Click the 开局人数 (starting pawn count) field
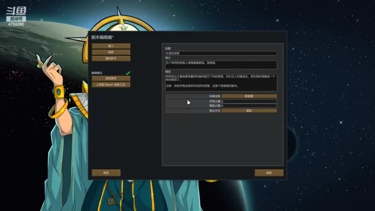 249,101
